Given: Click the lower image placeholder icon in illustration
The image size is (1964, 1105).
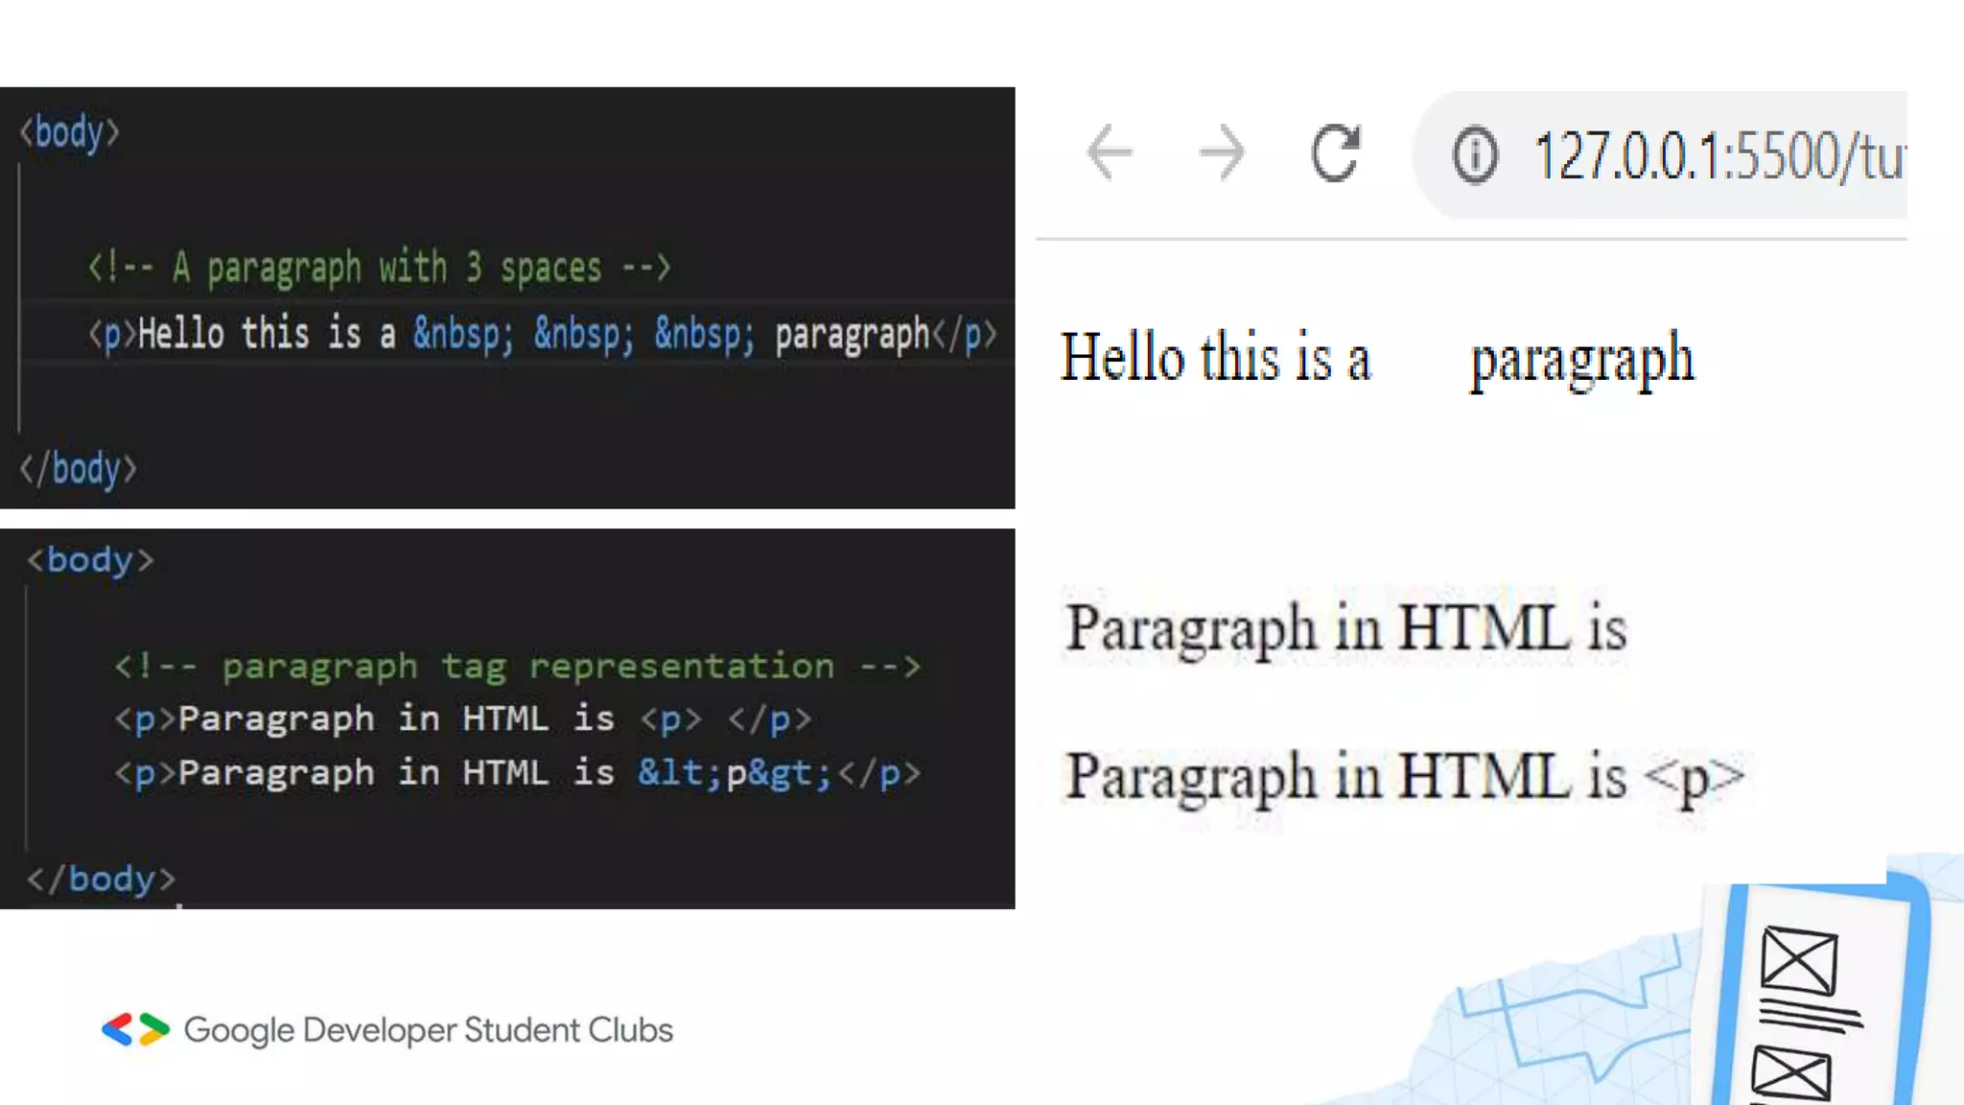Looking at the screenshot, I should coord(1790,1074).
